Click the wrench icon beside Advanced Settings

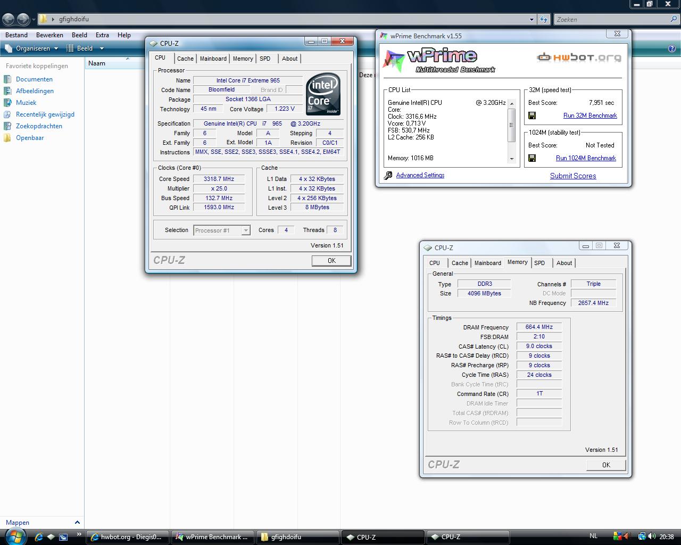coord(388,175)
